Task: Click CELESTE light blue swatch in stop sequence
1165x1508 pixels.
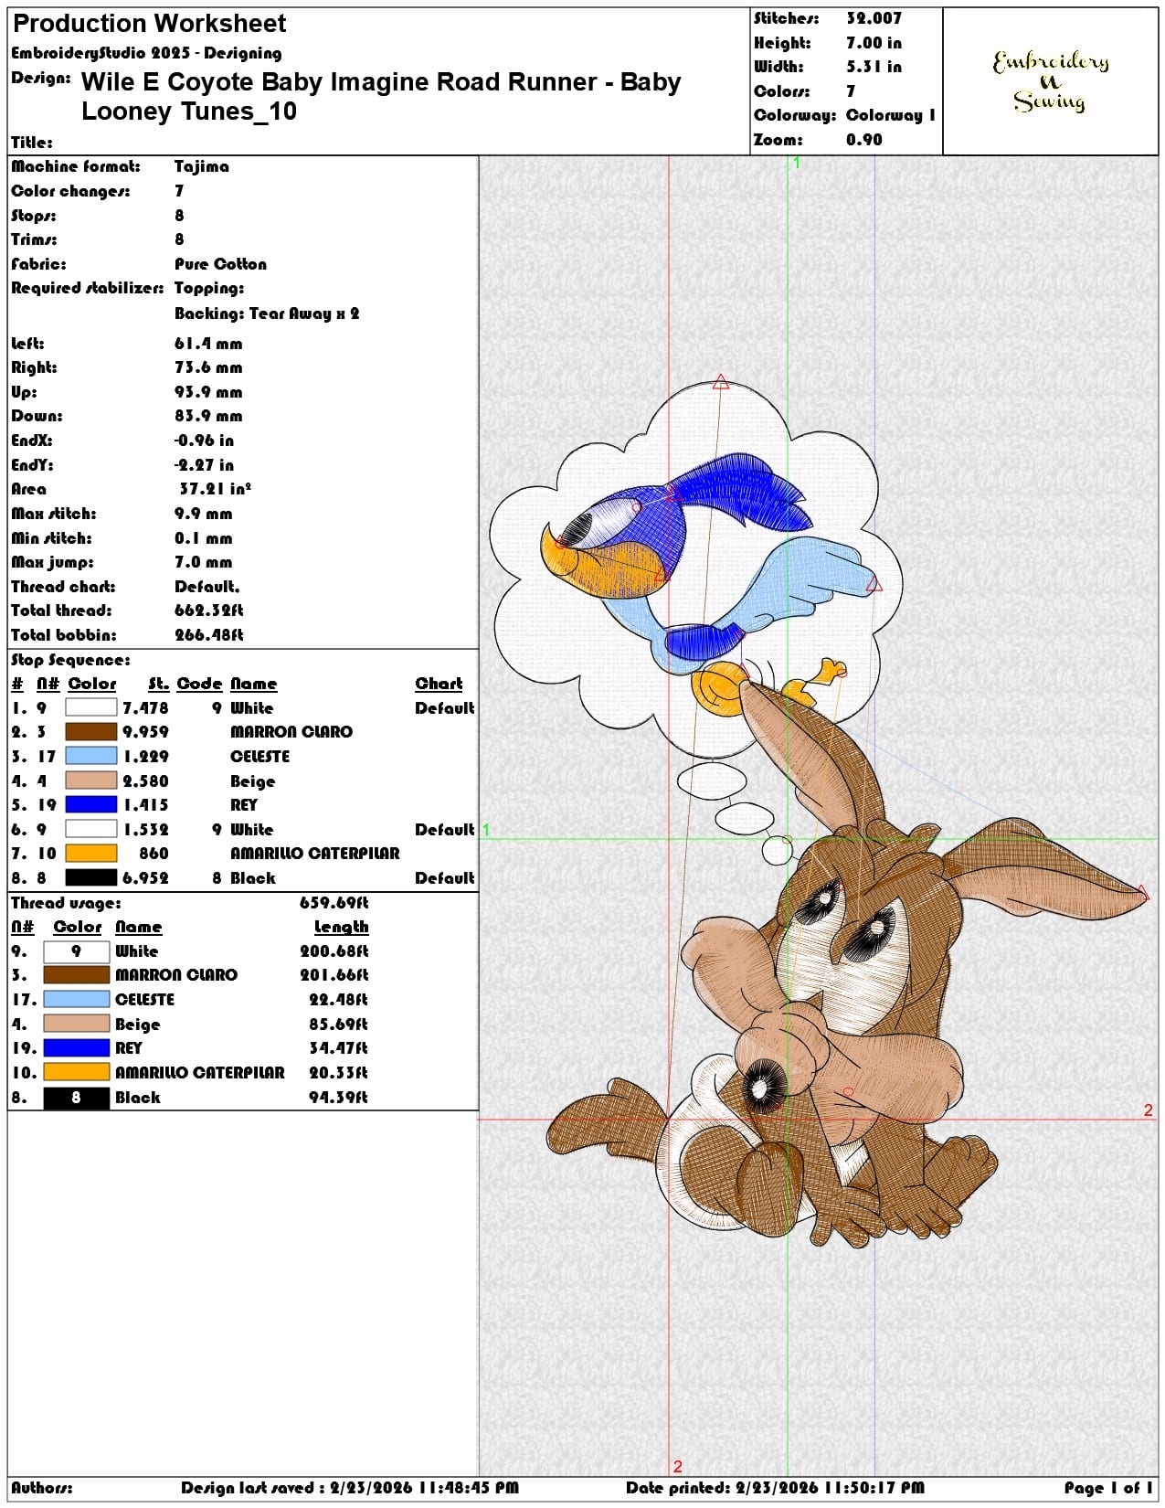Action: (91, 756)
